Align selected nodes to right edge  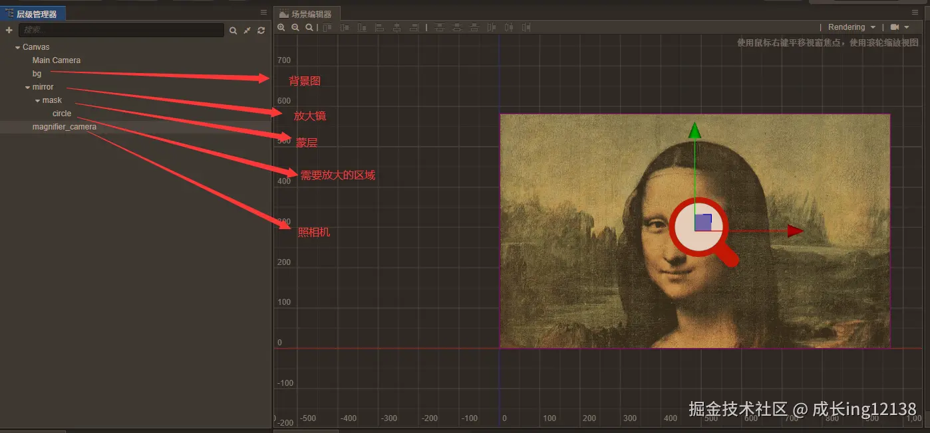click(414, 27)
